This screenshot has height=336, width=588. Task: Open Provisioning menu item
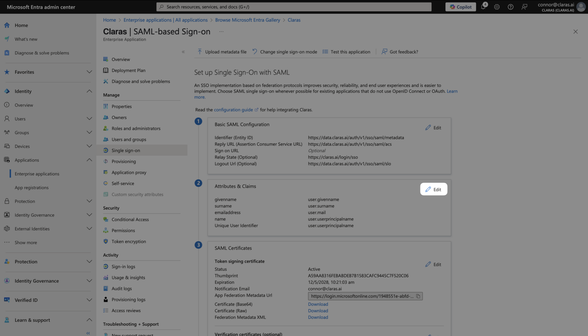(x=123, y=161)
